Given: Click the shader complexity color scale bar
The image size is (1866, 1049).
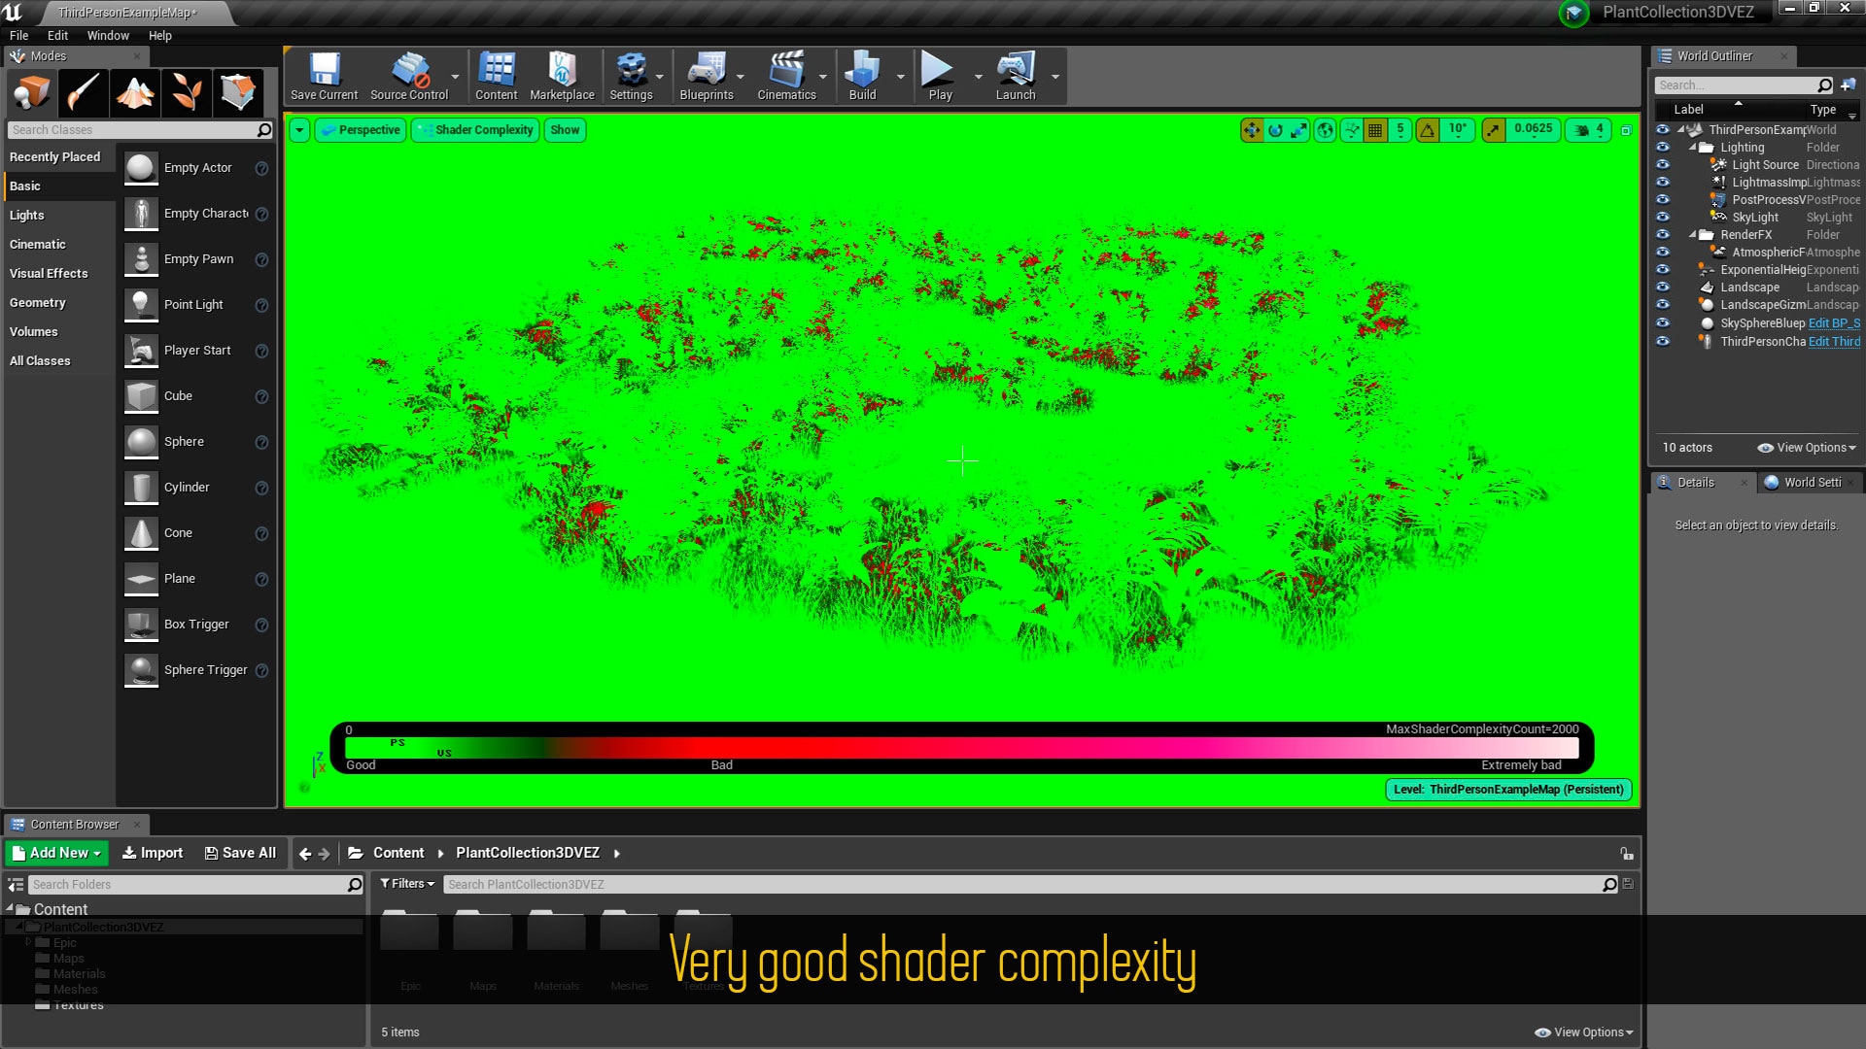Looking at the screenshot, I should 961,748.
